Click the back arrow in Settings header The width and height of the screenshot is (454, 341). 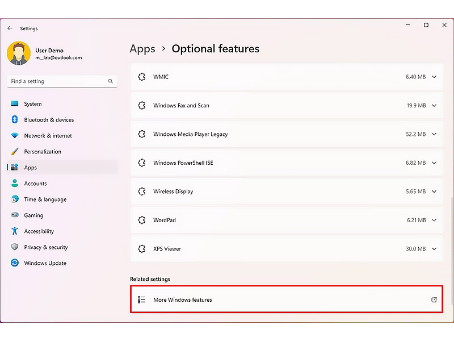pyautogui.click(x=10, y=28)
